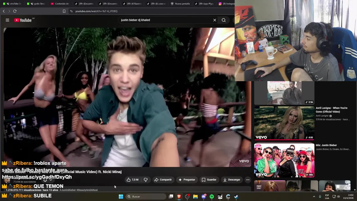Ask about the video with Preguntar
Image resolution: width=357 pixels, height=201 pixels.
coord(187,180)
